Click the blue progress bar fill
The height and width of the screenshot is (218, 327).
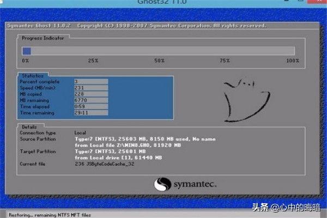[x=27, y=51]
